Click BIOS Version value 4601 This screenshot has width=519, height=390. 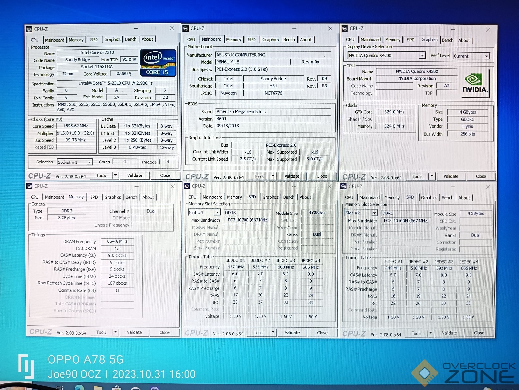click(x=274, y=119)
